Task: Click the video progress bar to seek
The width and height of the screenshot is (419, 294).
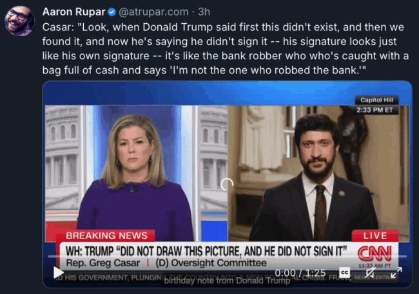Action: click(227, 257)
